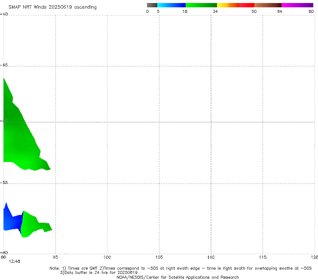Click the color bar label '18'
This screenshot has width=318, height=280.
185,11
